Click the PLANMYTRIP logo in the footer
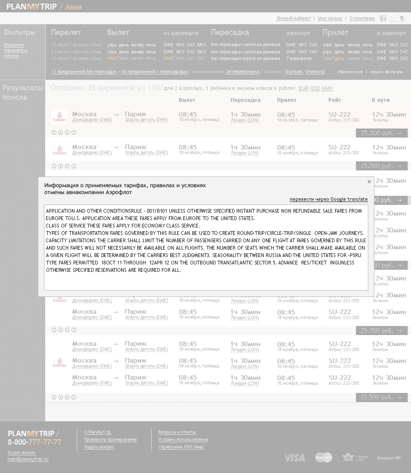The width and height of the screenshot is (411, 473). click(x=31, y=434)
